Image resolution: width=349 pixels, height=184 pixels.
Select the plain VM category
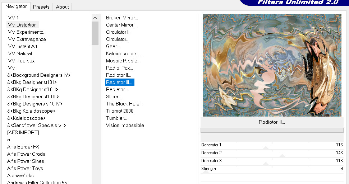pyautogui.click(x=12, y=68)
